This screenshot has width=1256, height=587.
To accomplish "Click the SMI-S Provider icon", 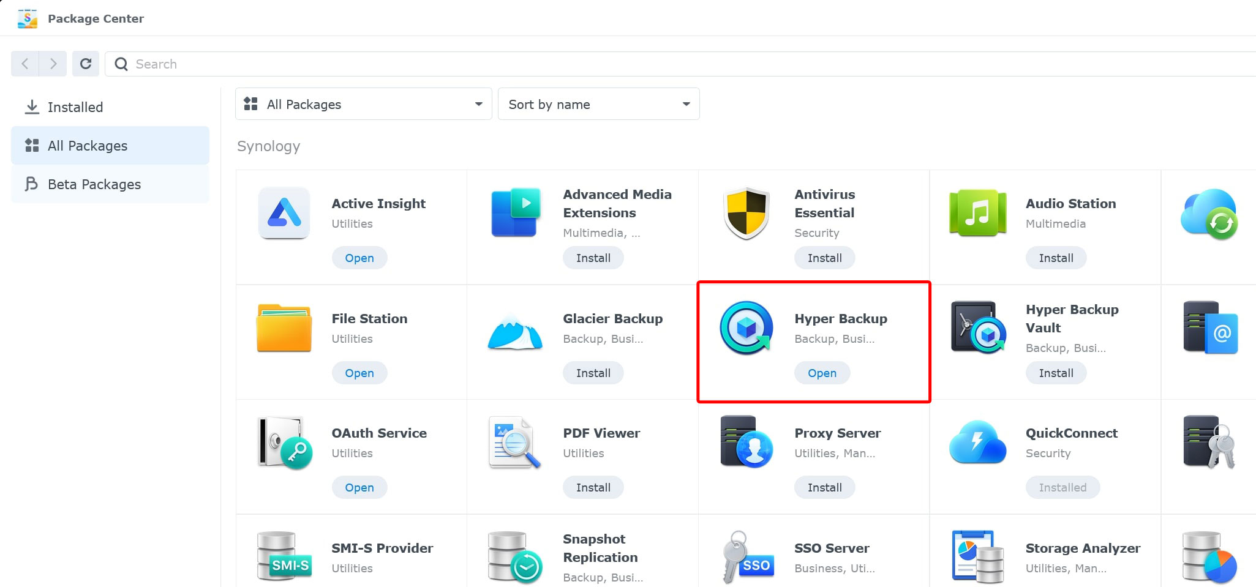I will click(285, 556).
